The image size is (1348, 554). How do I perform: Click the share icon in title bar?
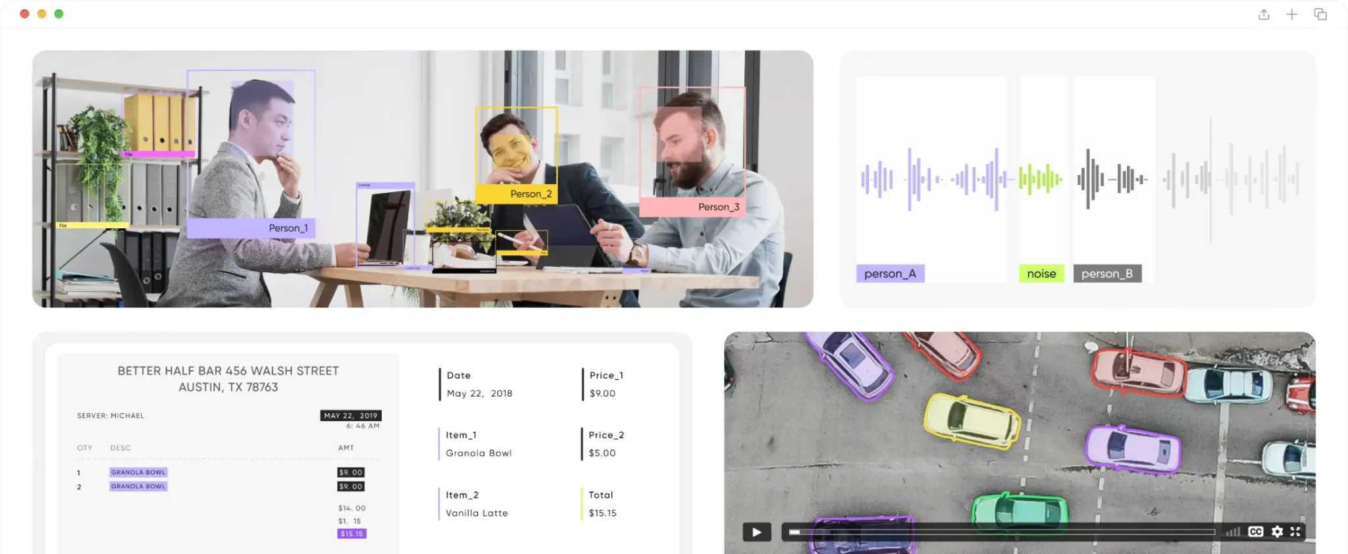[x=1263, y=14]
